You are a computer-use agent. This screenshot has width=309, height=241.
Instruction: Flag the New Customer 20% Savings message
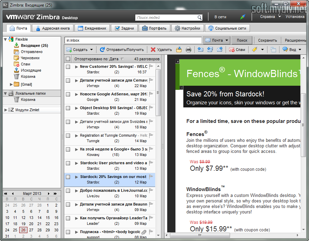tap(151, 66)
